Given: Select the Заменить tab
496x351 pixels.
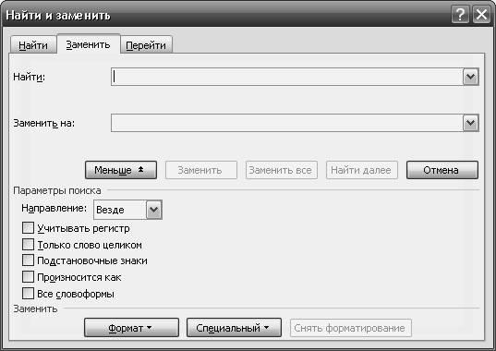Looking at the screenshot, I should pos(89,44).
